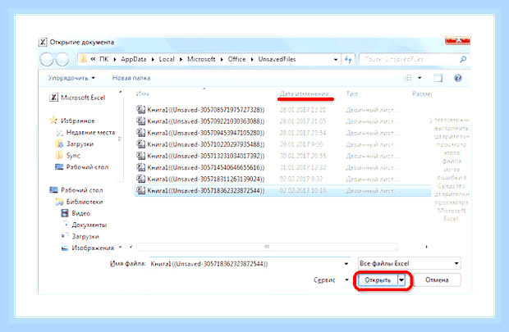This screenshot has height=332, width=509.
Task: Select Microsoft Excel in navigation pane
Action: click(77, 98)
